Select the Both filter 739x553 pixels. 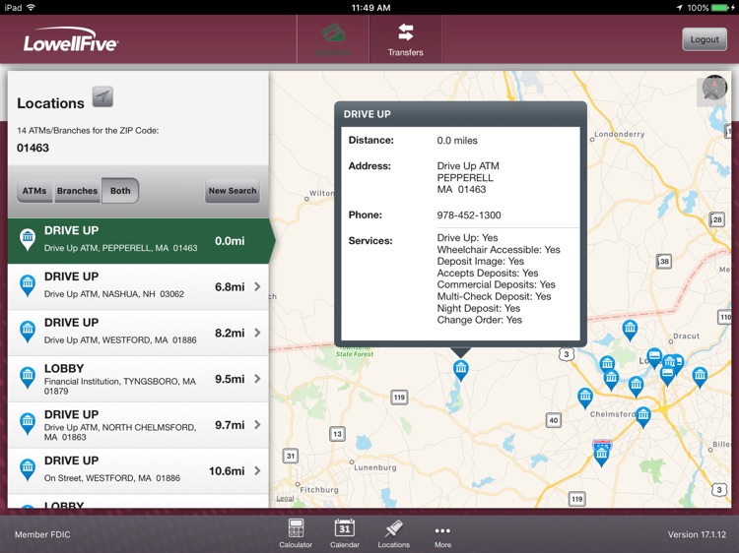120,191
